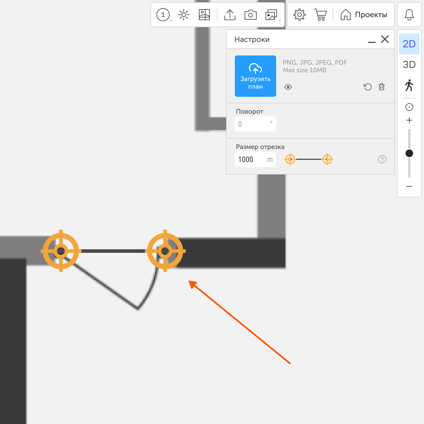424x424 pixels.
Task: Toggle plan visibility eye icon
Action: tap(288, 87)
